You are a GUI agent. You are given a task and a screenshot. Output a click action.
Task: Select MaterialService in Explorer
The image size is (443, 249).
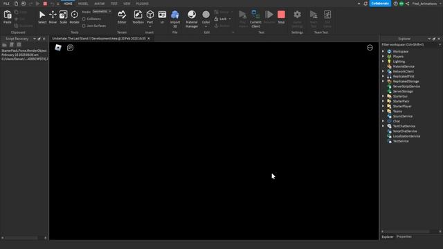tap(404, 66)
